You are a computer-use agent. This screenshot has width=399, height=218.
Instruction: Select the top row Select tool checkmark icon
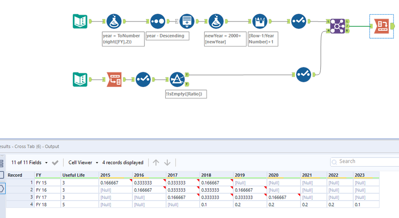298,21
